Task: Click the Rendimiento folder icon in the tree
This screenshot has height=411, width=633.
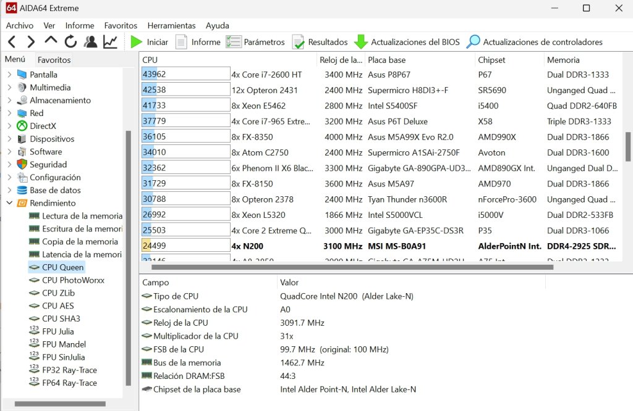Action: point(22,203)
